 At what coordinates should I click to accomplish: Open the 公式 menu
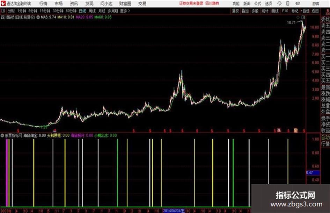[258, 3]
